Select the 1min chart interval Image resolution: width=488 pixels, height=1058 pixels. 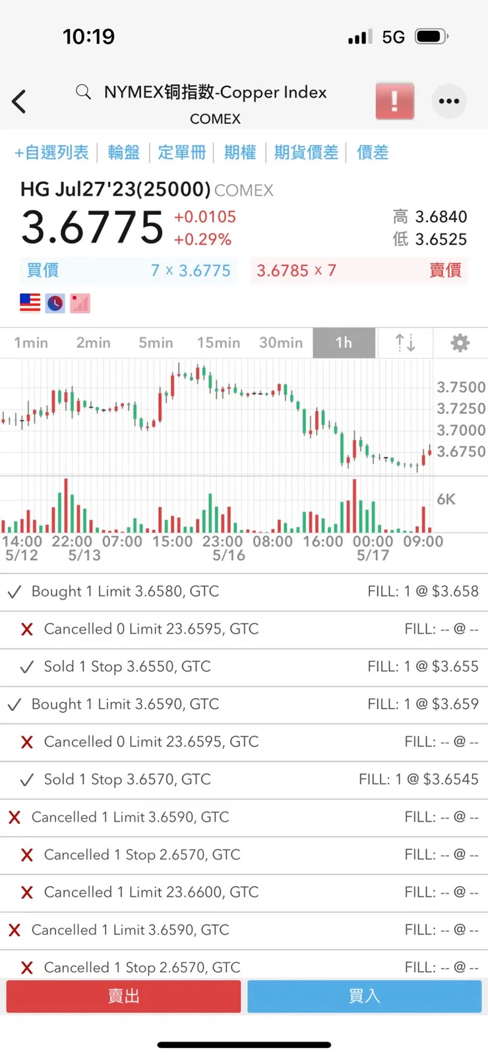click(31, 343)
